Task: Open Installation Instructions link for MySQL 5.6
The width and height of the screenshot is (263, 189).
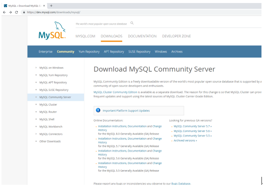Action: tap(112, 151)
